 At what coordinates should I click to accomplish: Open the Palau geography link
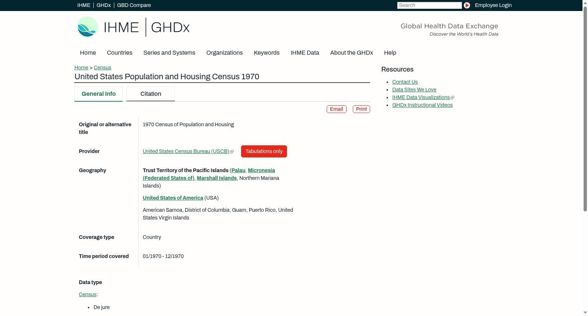pyautogui.click(x=238, y=170)
